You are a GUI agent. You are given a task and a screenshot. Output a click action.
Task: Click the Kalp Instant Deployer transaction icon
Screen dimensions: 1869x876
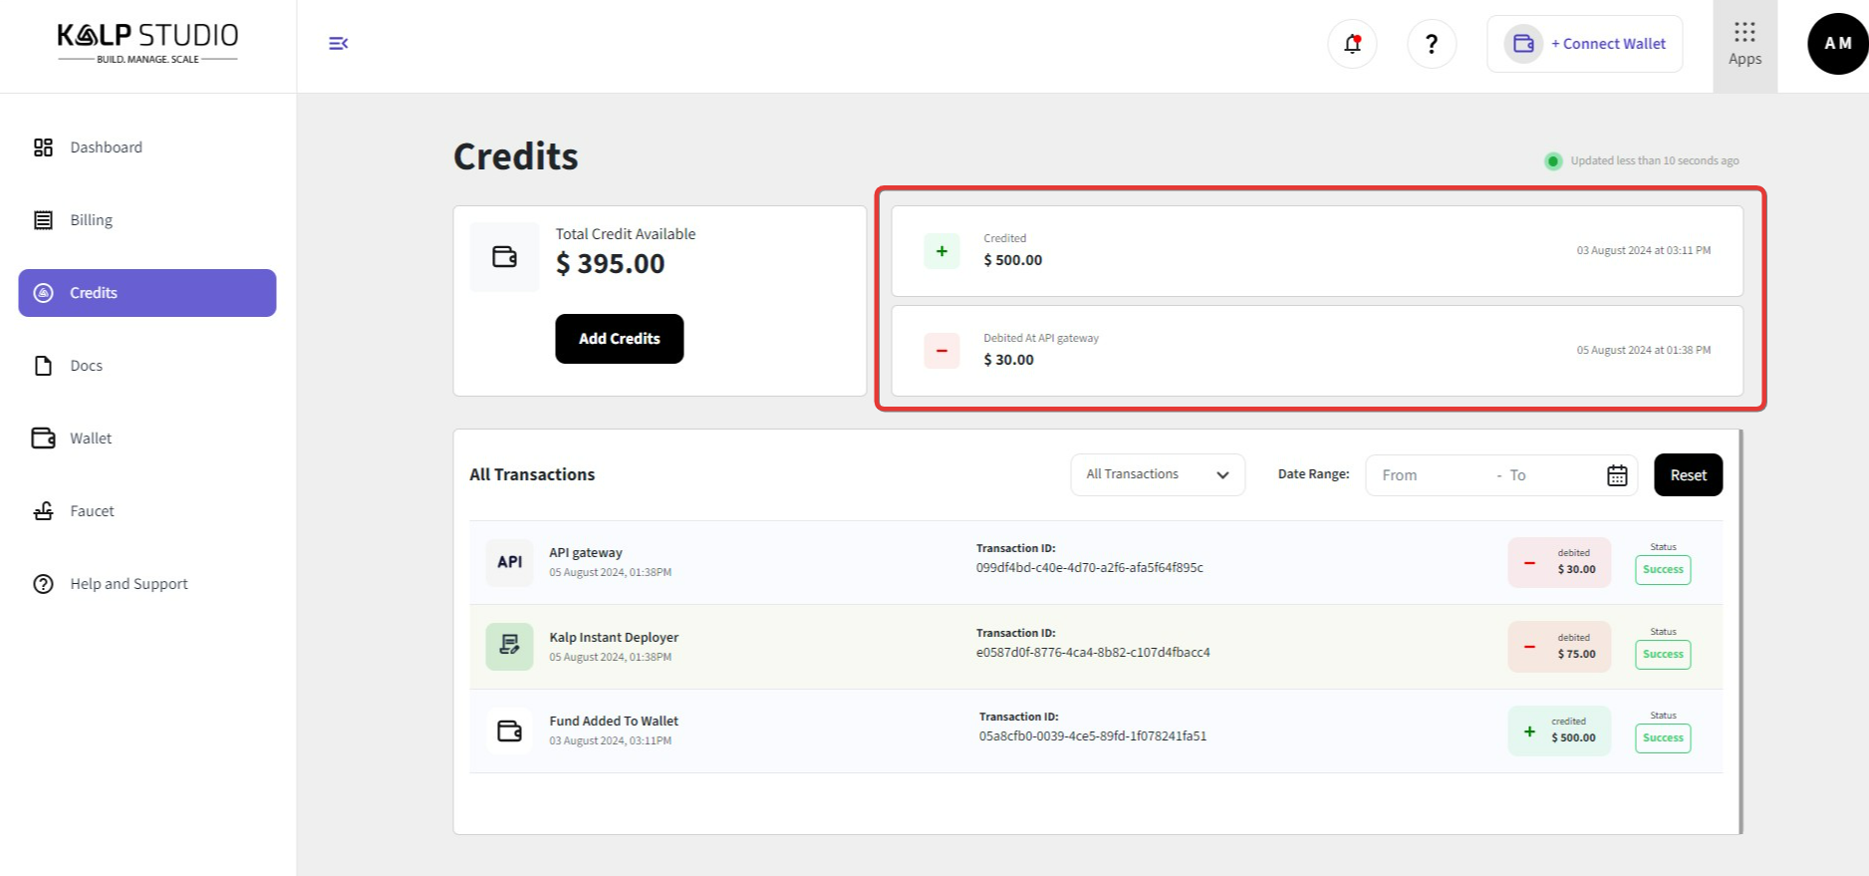tap(509, 646)
